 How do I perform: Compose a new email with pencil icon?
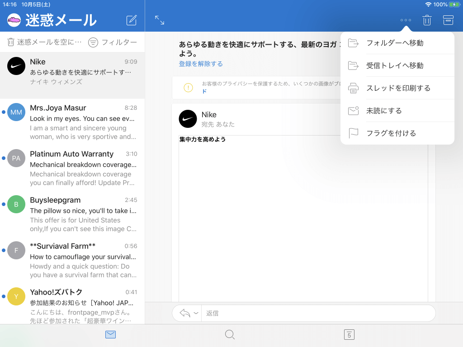tap(132, 20)
